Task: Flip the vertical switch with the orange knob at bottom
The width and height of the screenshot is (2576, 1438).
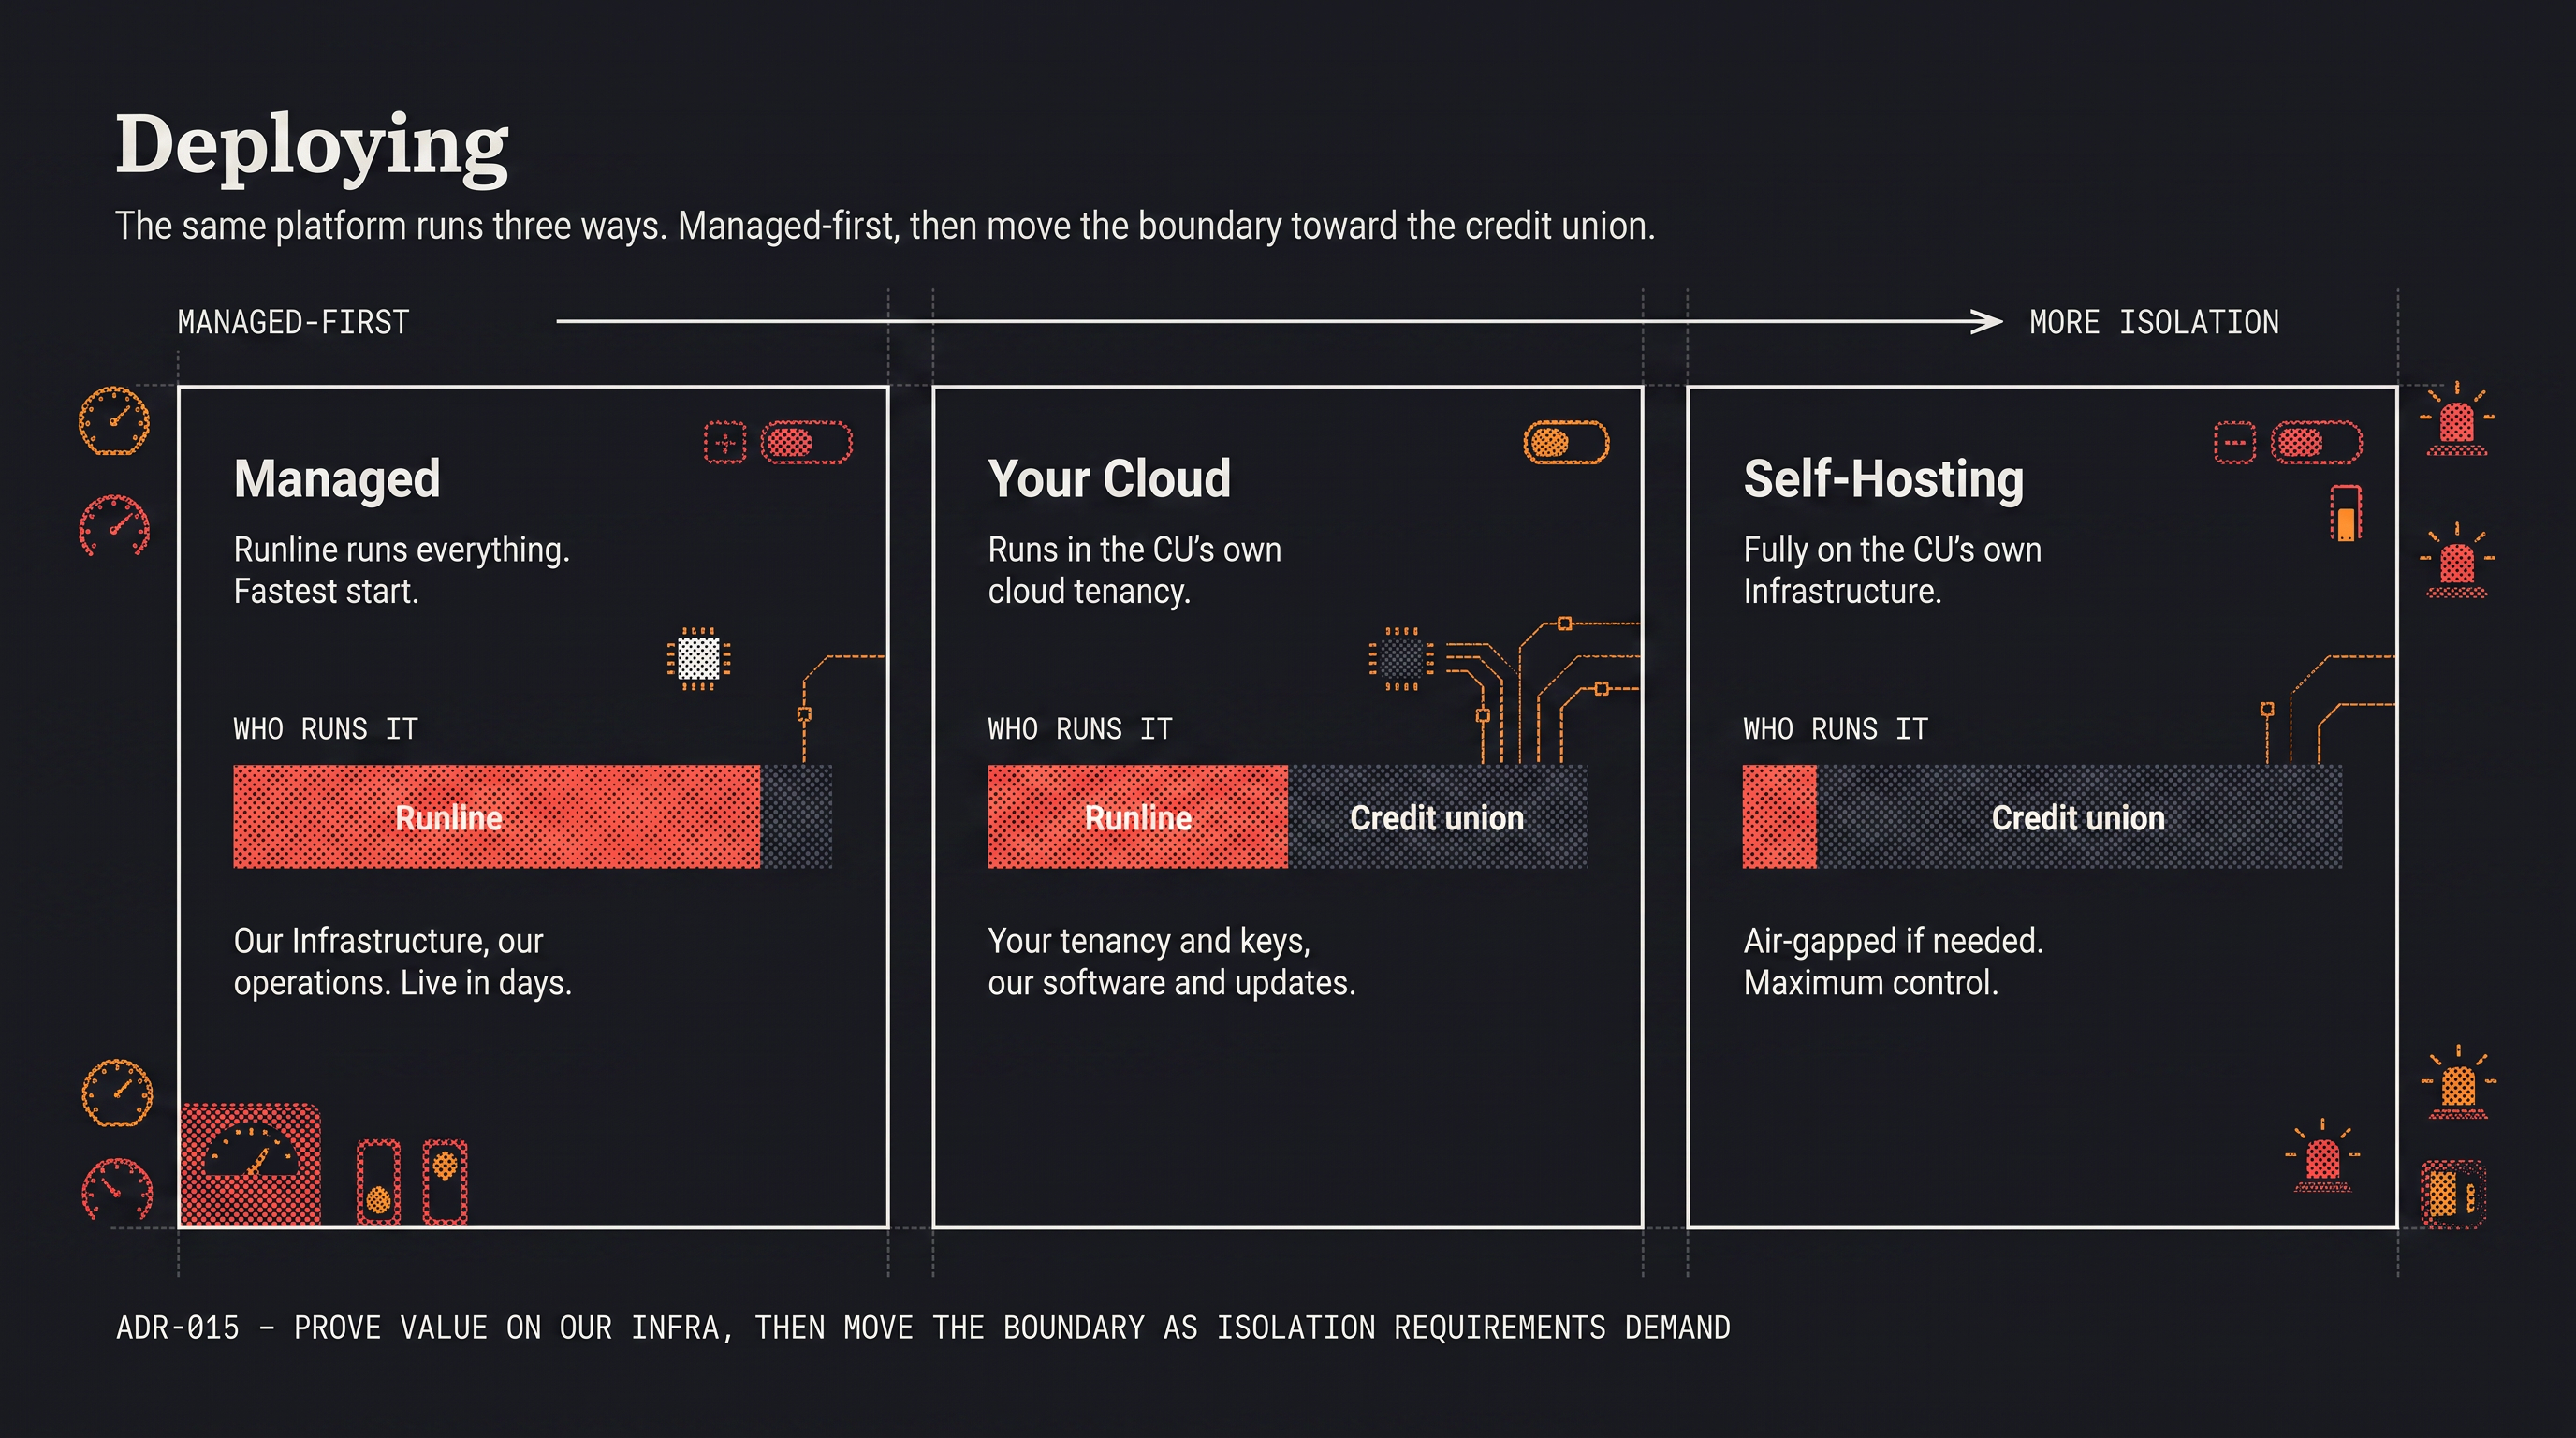Action: click(x=379, y=1182)
